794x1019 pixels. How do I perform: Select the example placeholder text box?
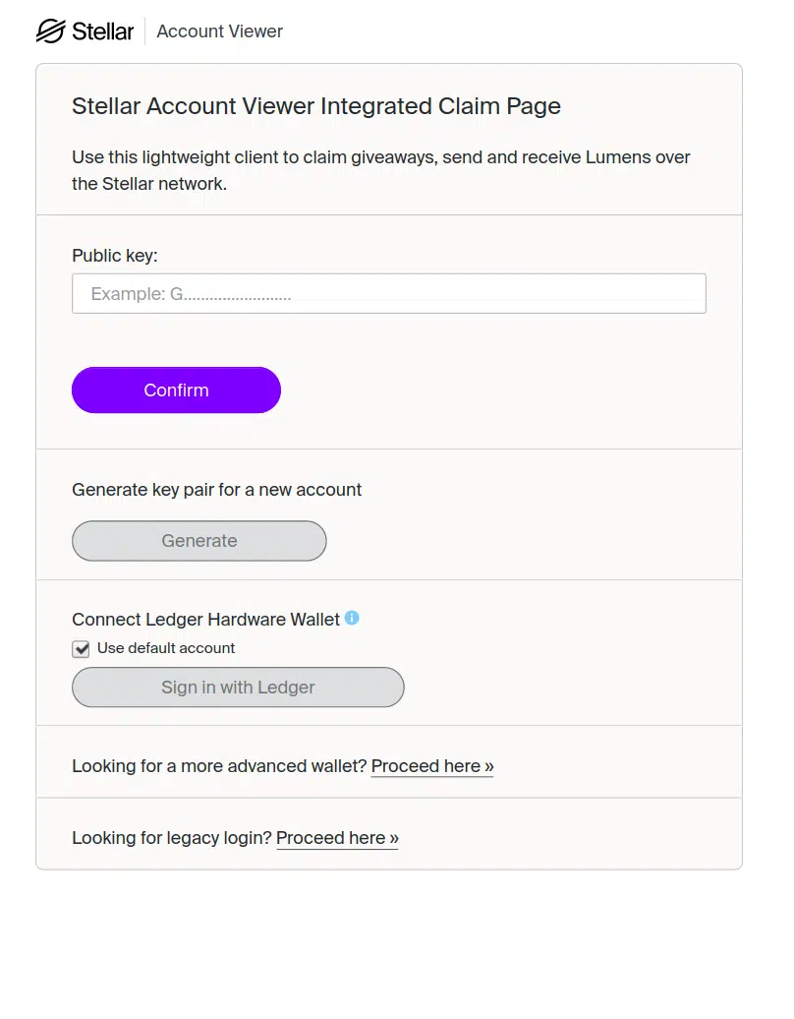click(389, 293)
